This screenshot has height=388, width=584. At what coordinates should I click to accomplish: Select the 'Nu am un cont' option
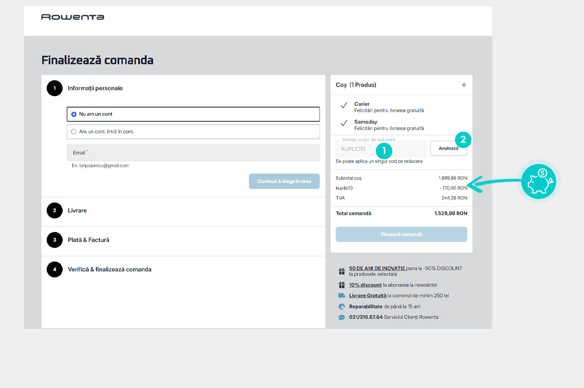[x=74, y=114]
